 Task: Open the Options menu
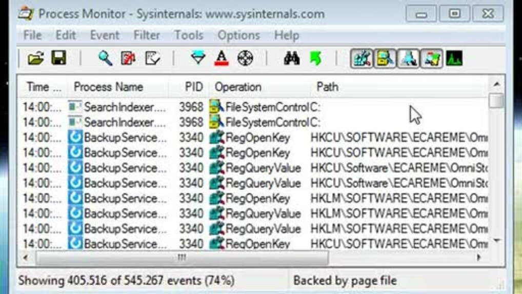pyautogui.click(x=238, y=35)
